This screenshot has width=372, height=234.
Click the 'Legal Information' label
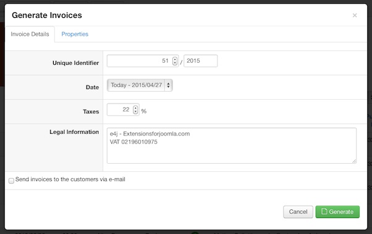click(74, 132)
